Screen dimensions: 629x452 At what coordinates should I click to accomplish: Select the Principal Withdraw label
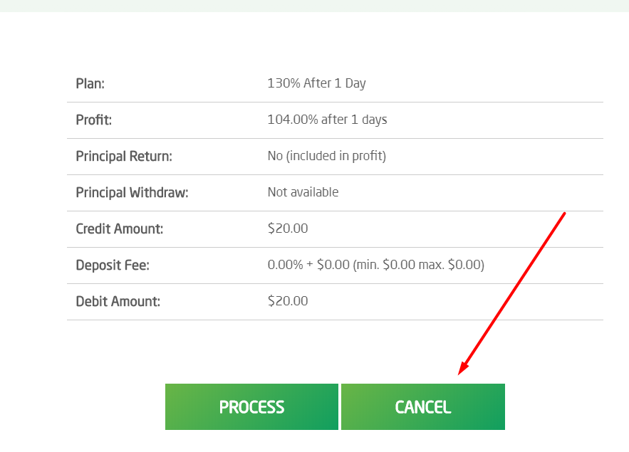[132, 193]
